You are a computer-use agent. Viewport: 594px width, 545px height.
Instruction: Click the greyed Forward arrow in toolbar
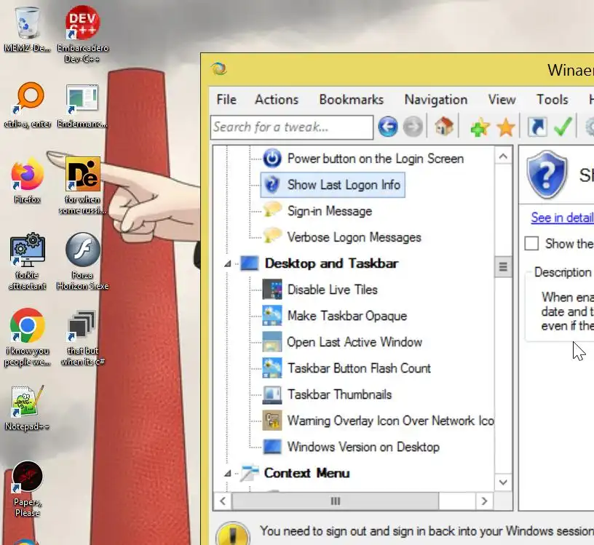tap(413, 127)
